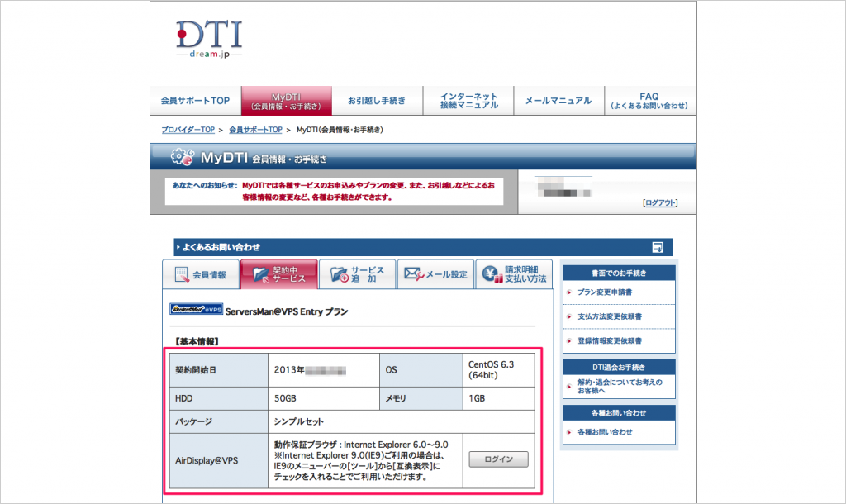Open the 解約・退会についてお考えのお客様へ link
Screen dimensions: 846x504
point(620,386)
